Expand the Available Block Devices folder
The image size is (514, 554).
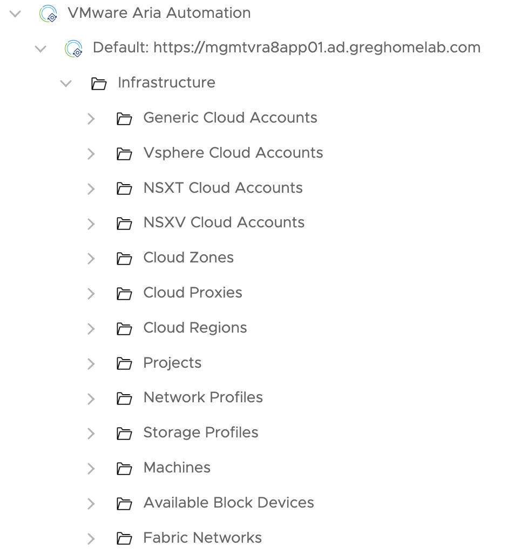coord(91,503)
